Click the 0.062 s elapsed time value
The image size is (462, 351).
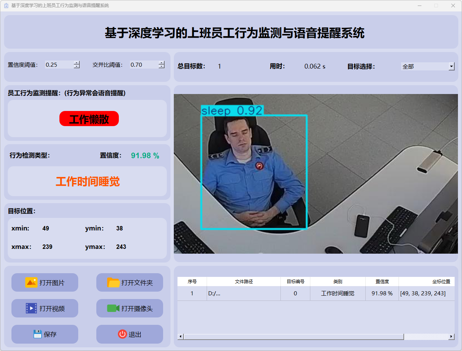pos(315,66)
